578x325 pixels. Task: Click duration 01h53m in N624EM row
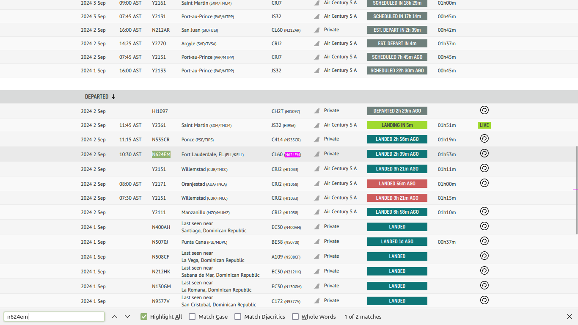pos(447,154)
